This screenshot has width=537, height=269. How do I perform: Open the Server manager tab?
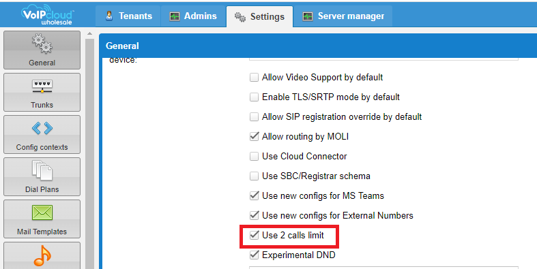(x=343, y=16)
